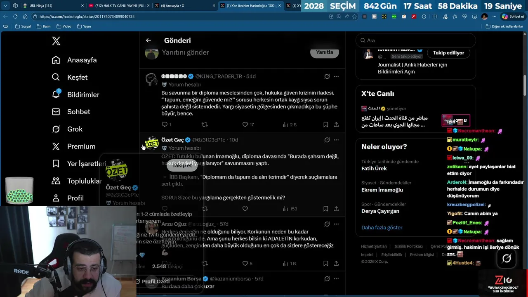Open the Ekrem İmamoğlu trending topic
Screen dimensions: 528x297
[382, 190]
